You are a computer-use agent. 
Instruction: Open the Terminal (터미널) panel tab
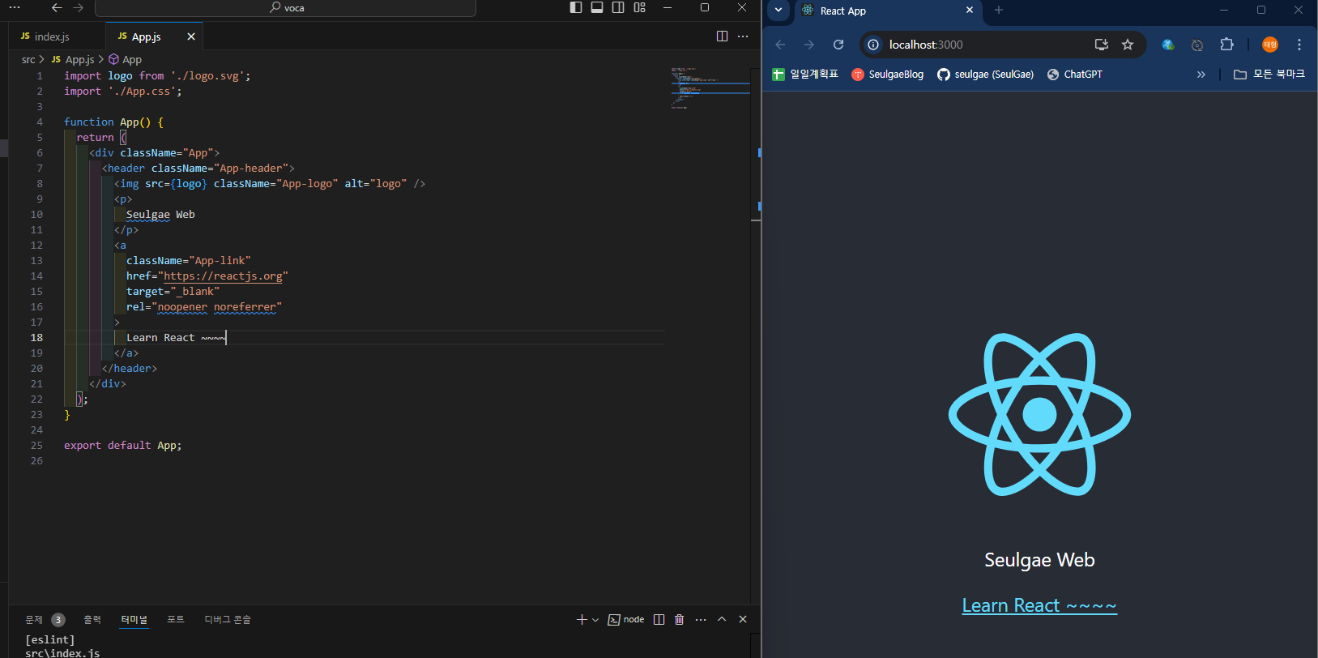pos(134,620)
